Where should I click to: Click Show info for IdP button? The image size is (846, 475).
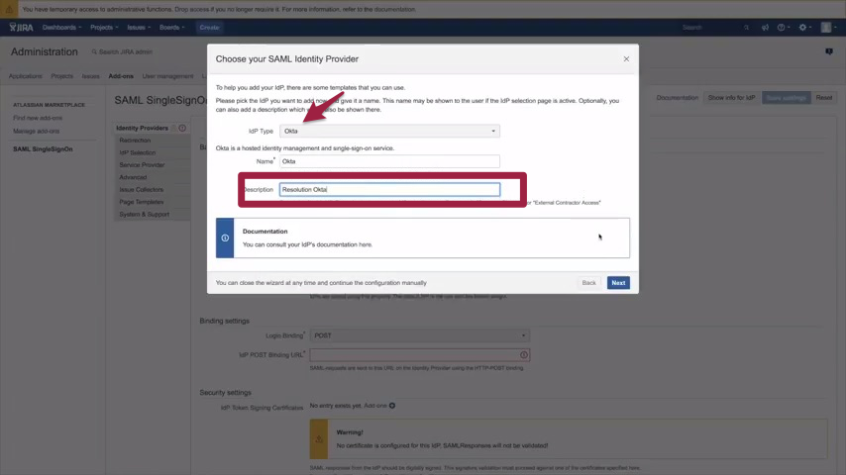pyautogui.click(x=731, y=98)
